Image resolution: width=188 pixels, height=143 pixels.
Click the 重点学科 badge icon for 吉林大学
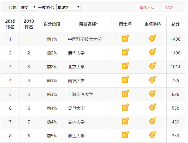(153, 121)
